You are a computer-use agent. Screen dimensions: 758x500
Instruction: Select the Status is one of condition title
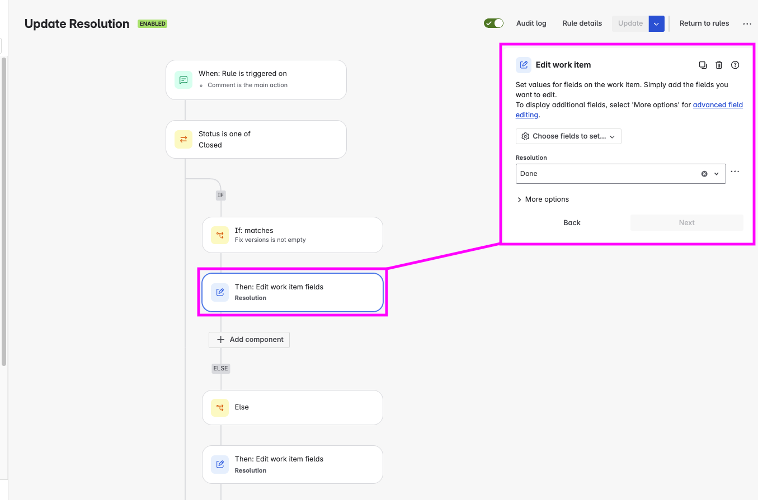(224, 134)
